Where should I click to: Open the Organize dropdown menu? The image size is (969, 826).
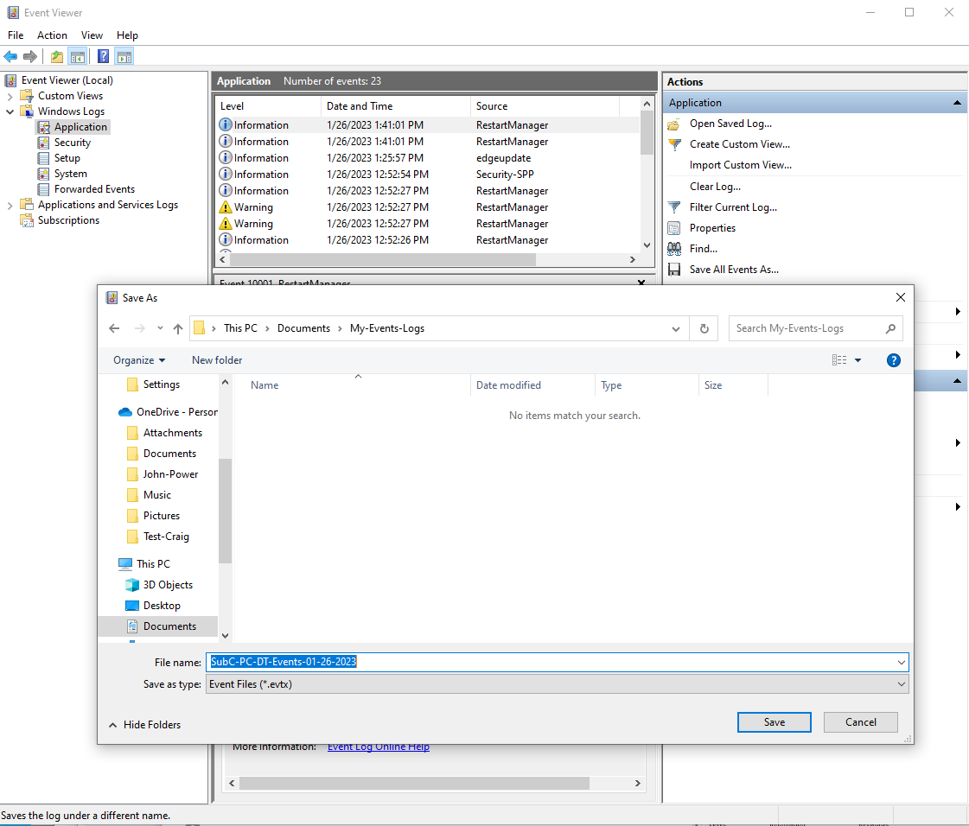coord(138,360)
